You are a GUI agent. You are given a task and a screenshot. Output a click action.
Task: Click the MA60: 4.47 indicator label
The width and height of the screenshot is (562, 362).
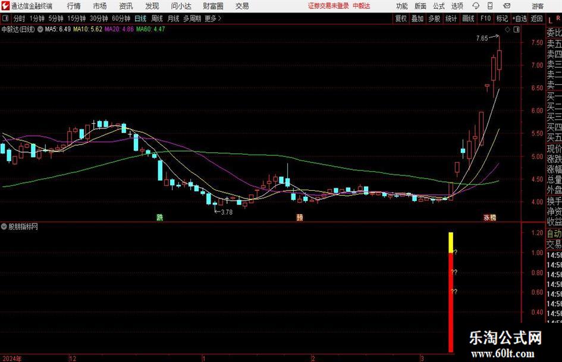150,29
